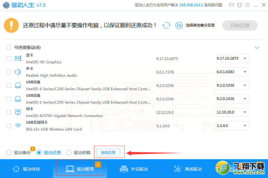The image size is (268, 178).
Task: Click 选择其他备份目录 link
Action: (x=200, y=25)
